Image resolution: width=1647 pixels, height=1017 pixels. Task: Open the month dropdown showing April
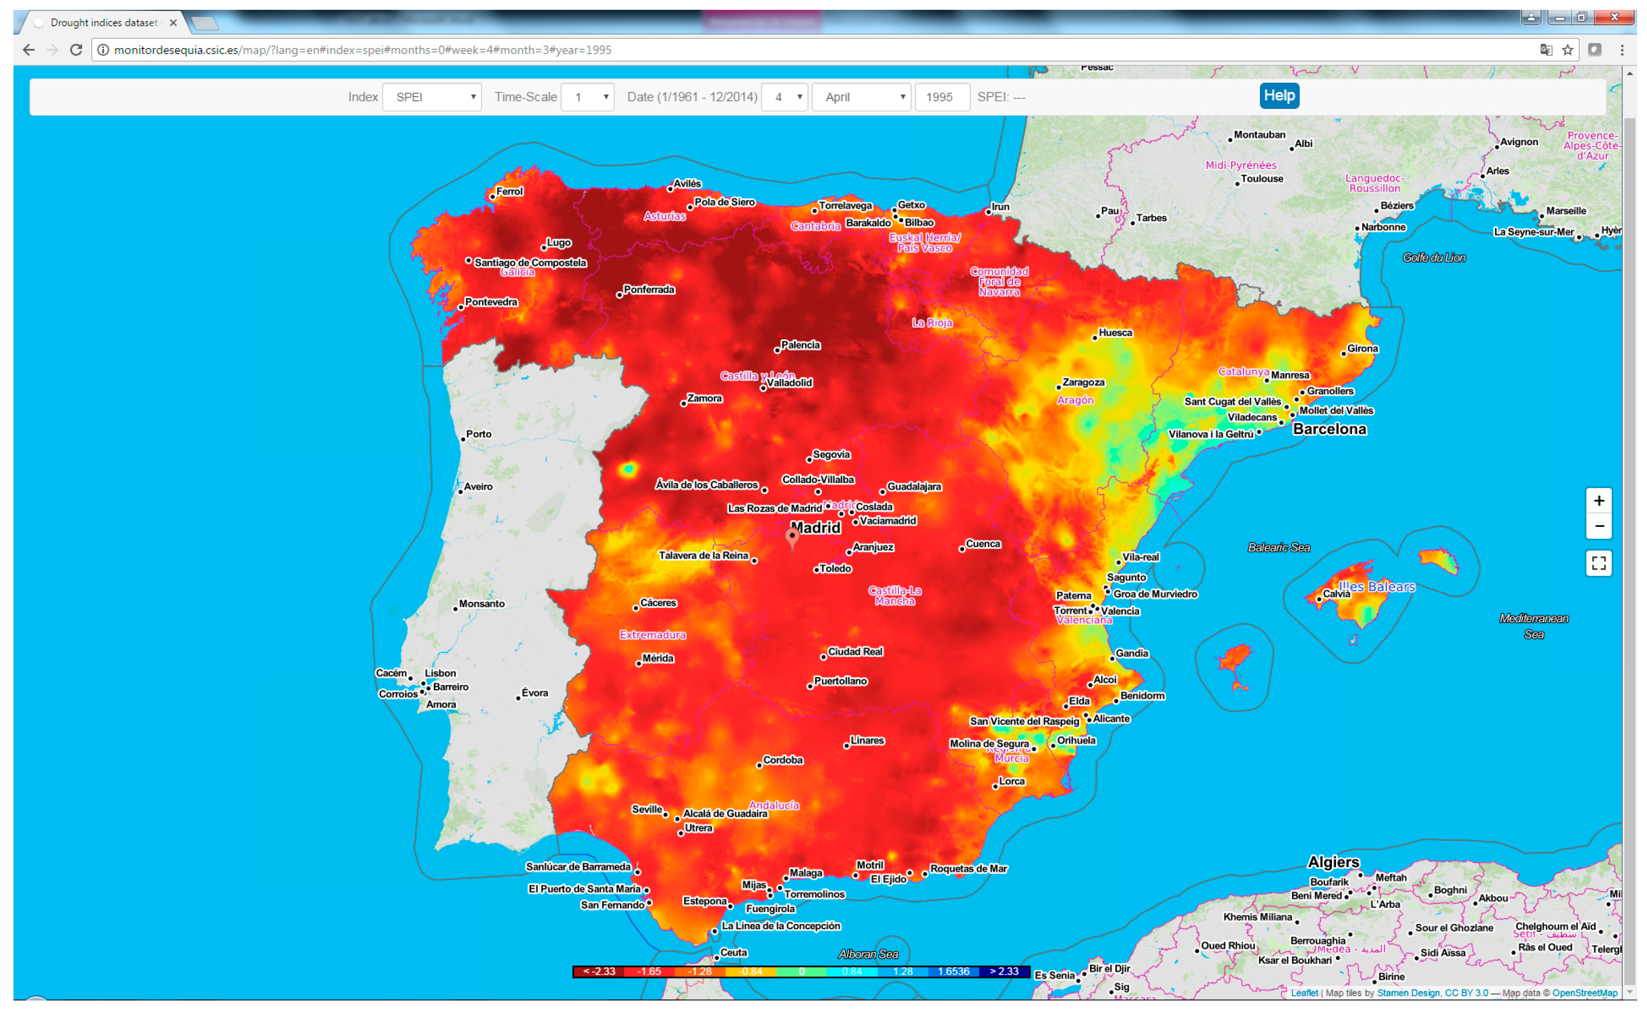(861, 97)
